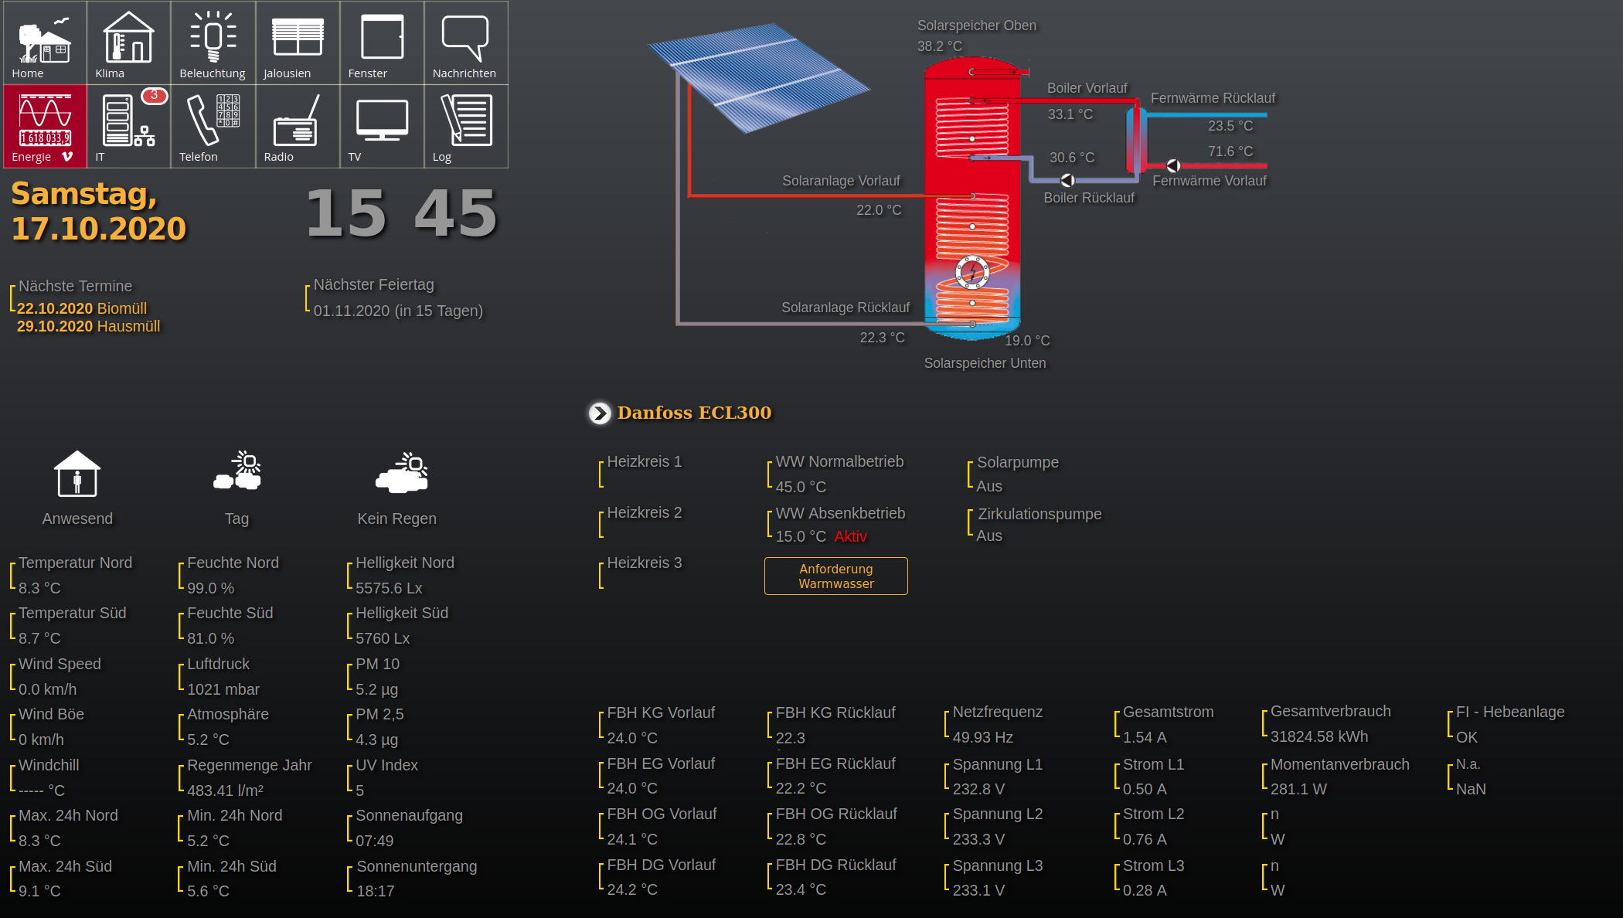Toggle the Solarpumpe Aus status

tap(988, 486)
